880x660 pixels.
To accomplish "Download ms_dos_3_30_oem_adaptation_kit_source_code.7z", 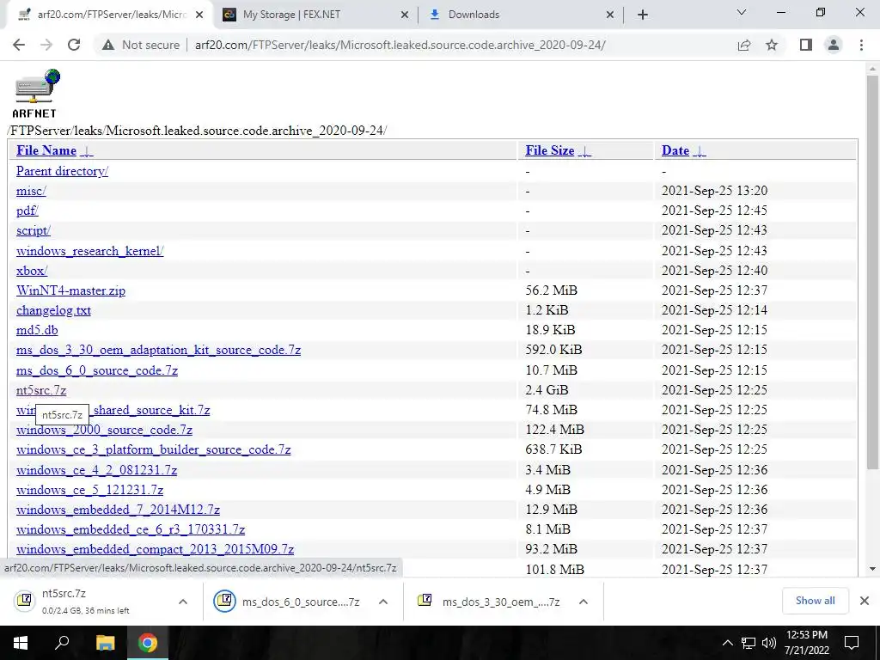I will click(x=158, y=351).
